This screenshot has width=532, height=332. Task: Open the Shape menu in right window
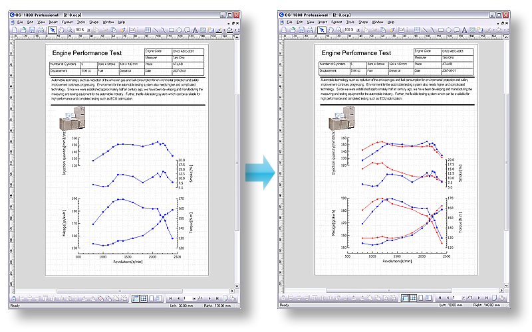362,22
